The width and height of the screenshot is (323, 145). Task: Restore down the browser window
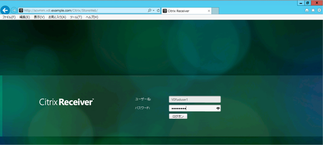[308, 3]
